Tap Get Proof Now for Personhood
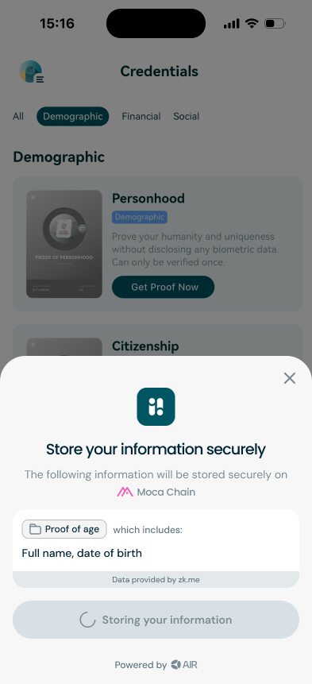312x684 pixels. (x=163, y=287)
